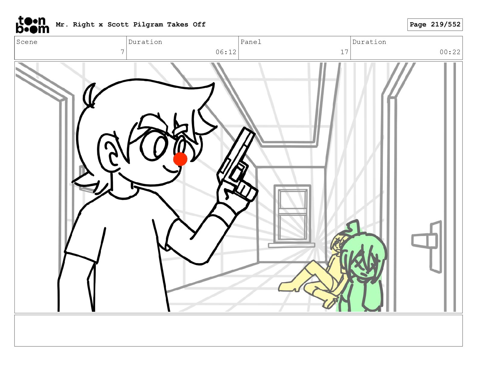Click the window at the hallway end
This screenshot has height=368, width=477.
click(x=292, y=216)
